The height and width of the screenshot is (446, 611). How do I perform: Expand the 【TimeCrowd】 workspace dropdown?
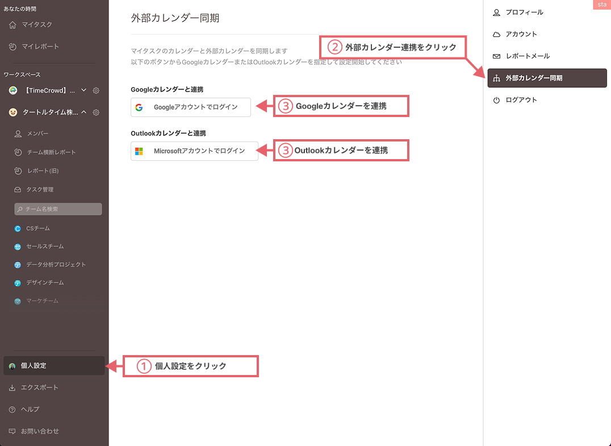click(83, 90)
